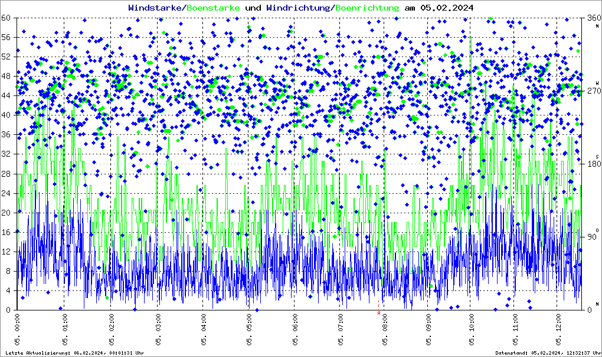This screenshot has height=357, width=602.
Task: Click the blue 'Windstarke' title word
Action: point(155,8)
